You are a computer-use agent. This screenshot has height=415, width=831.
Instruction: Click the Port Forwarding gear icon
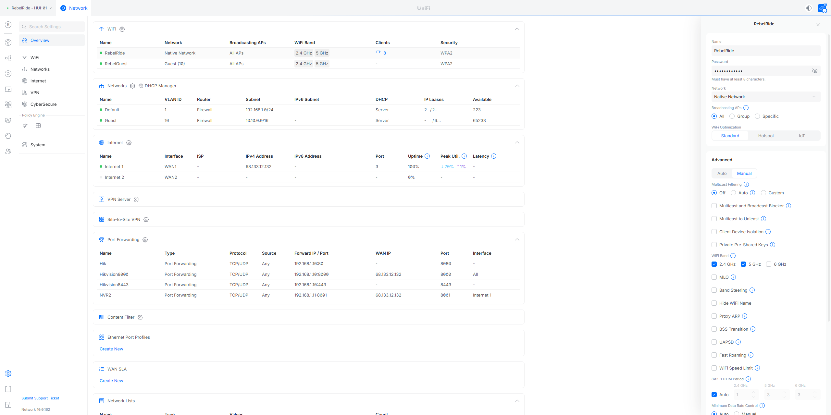click(145, 240)
